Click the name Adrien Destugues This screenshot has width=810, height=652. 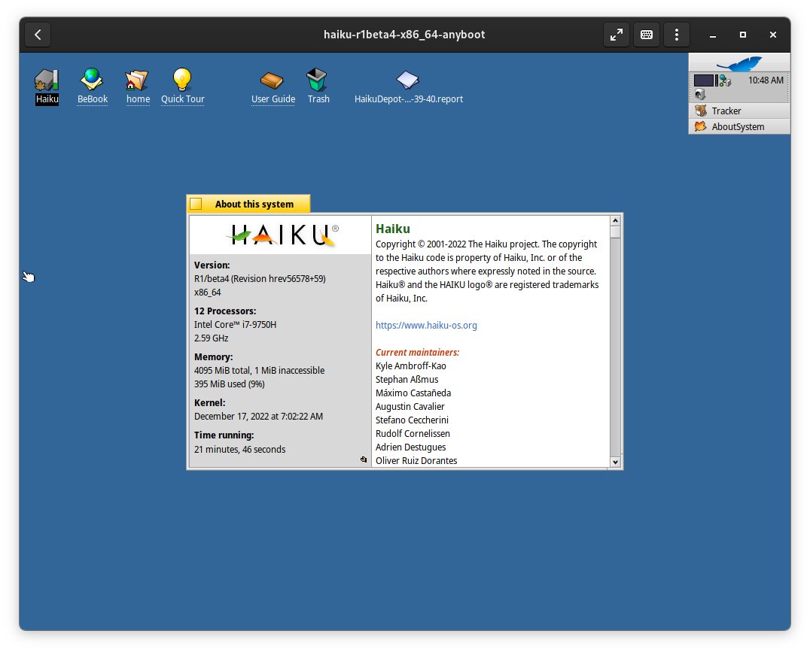coord(411,447)
